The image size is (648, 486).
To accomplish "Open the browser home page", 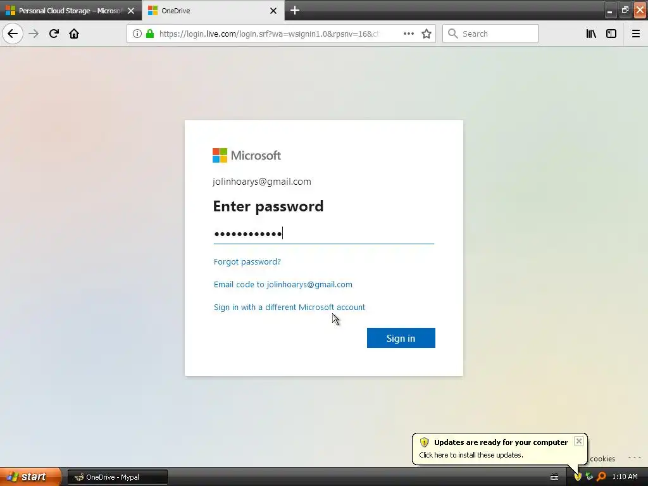I will pos(74,34).
